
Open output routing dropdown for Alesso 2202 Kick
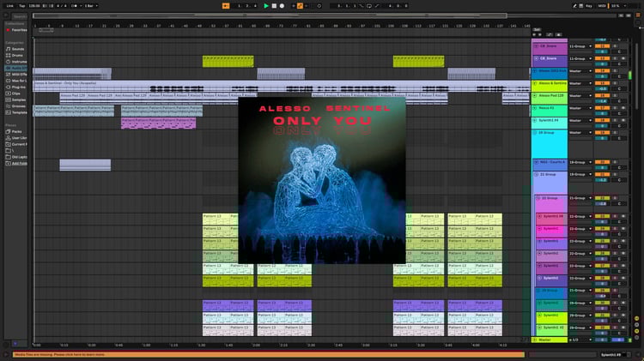[580, 71]
